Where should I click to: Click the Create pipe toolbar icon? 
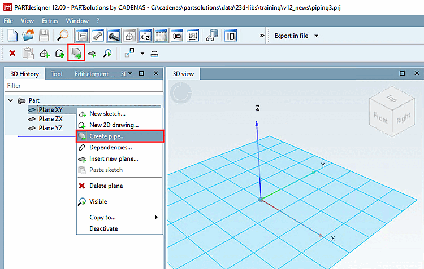click(76, 53)
